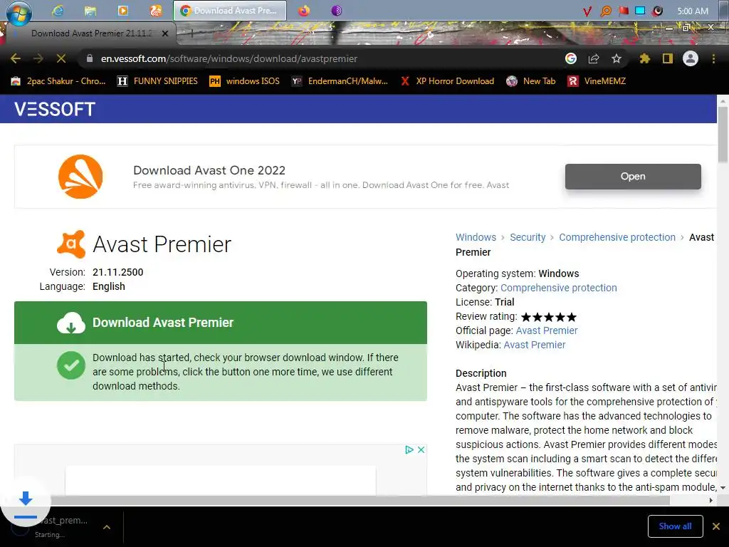Toggle the Chrome side panel icon
Image resolution: width=729 pixels, height=547 pixels.
[x=668, y=58]
